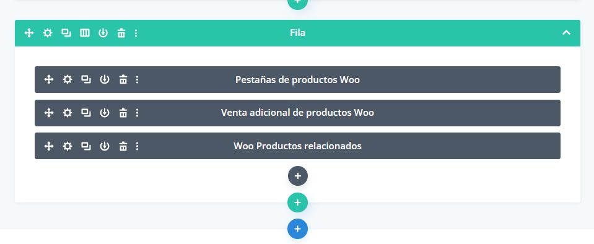The width and height of the screenshot is (594, 244).
Task: Duplicate Pestañas de productos Woo module
Action: pos(86,79)
